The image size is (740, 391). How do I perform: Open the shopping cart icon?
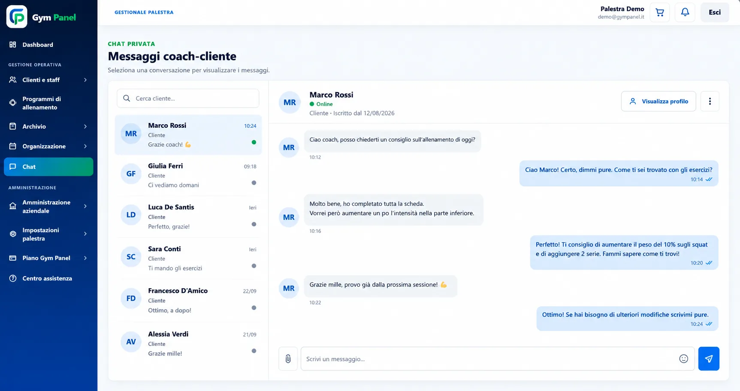coord(660,12)
